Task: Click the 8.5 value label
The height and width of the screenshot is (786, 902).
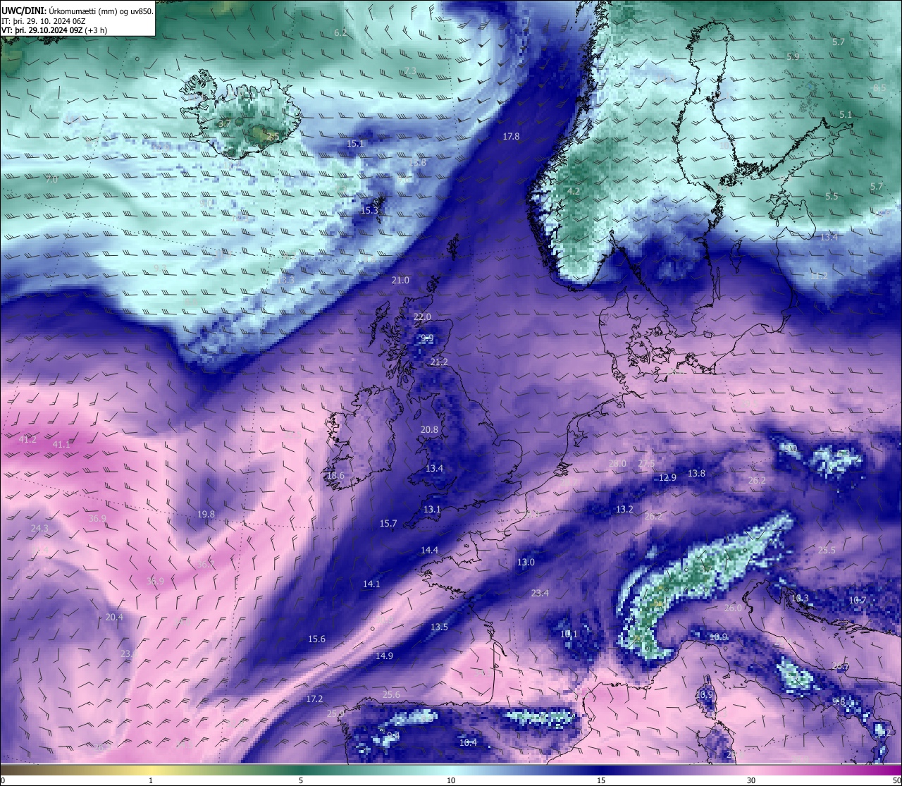Action: (x=879, y=88)
